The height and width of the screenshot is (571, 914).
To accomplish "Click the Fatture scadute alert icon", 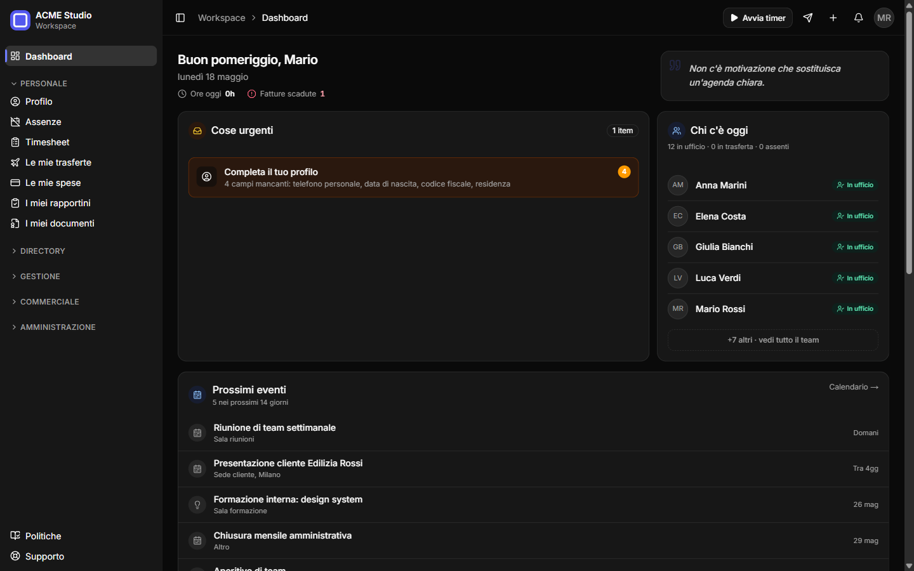I will [x=251, y=94].
